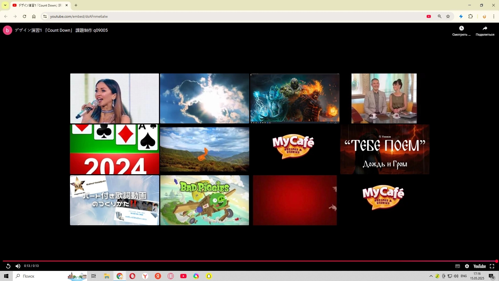
Task: Open the video title link 'Count Down'
Action: (x=61, y=30)
